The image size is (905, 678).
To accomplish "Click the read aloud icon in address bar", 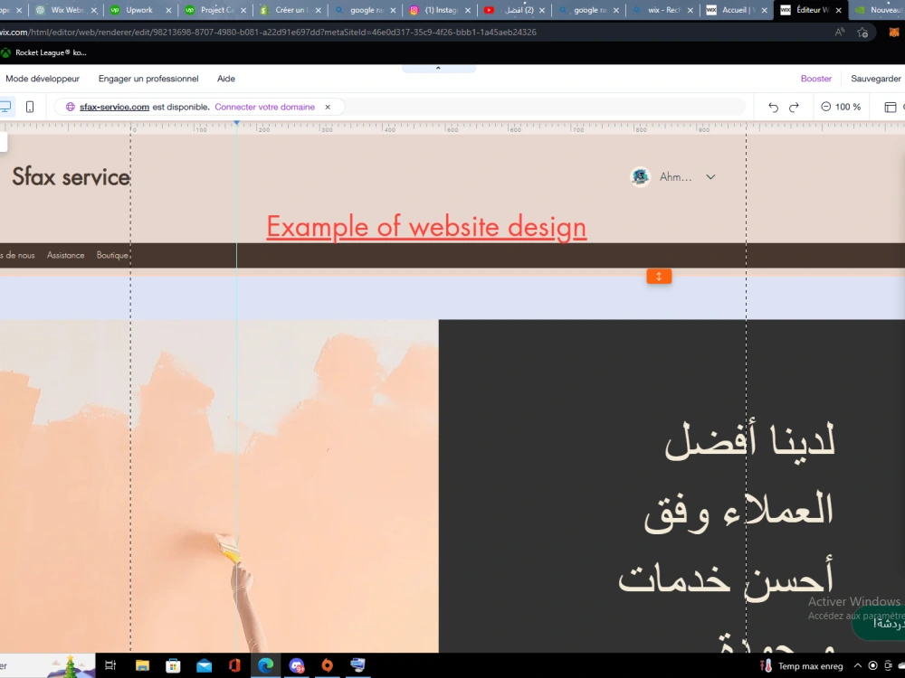I will click(x=840, y=33).
